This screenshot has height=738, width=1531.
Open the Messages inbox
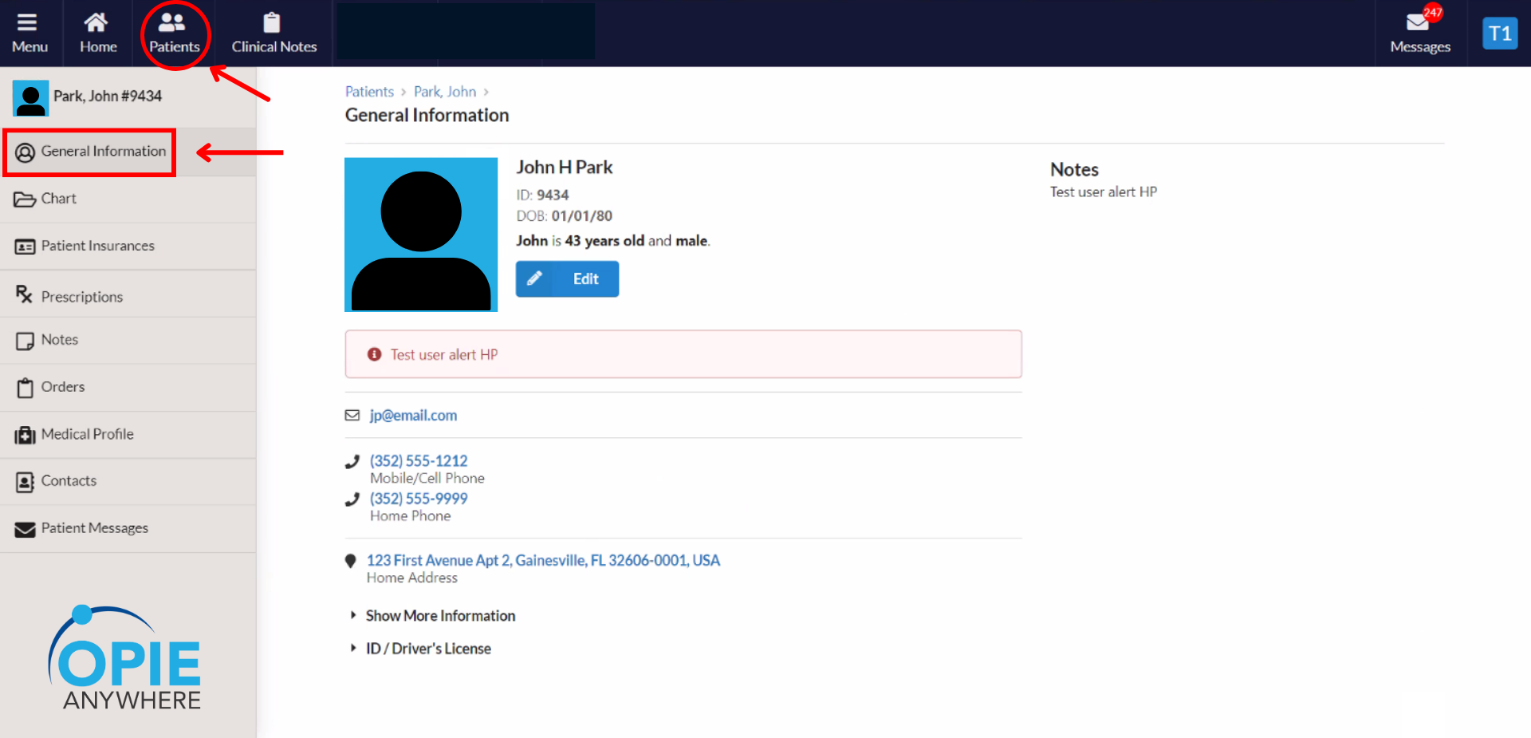click(1420, 32)
